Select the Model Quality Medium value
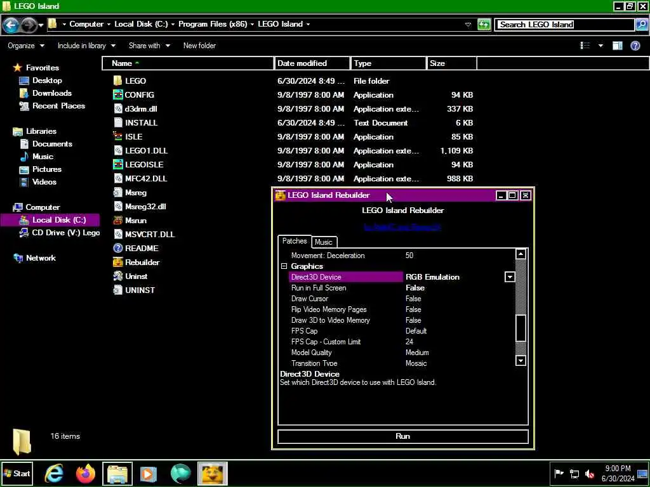The height and width of the screenshot is (487, 650). pyautogui.click(x=417, y=353)
